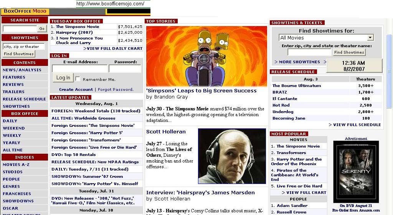Click the BoxOffice Mojo logo
The image size is (393, 215).
pyautogui.click(x=25, y=11)
